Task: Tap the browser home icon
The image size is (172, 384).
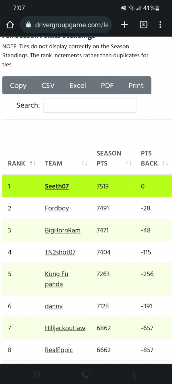Action: point(10,25)
